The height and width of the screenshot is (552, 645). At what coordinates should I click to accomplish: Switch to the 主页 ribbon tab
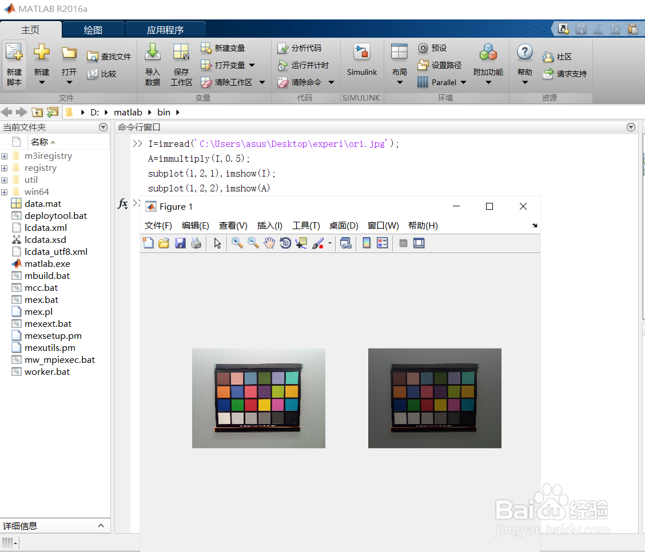[30, 30]
